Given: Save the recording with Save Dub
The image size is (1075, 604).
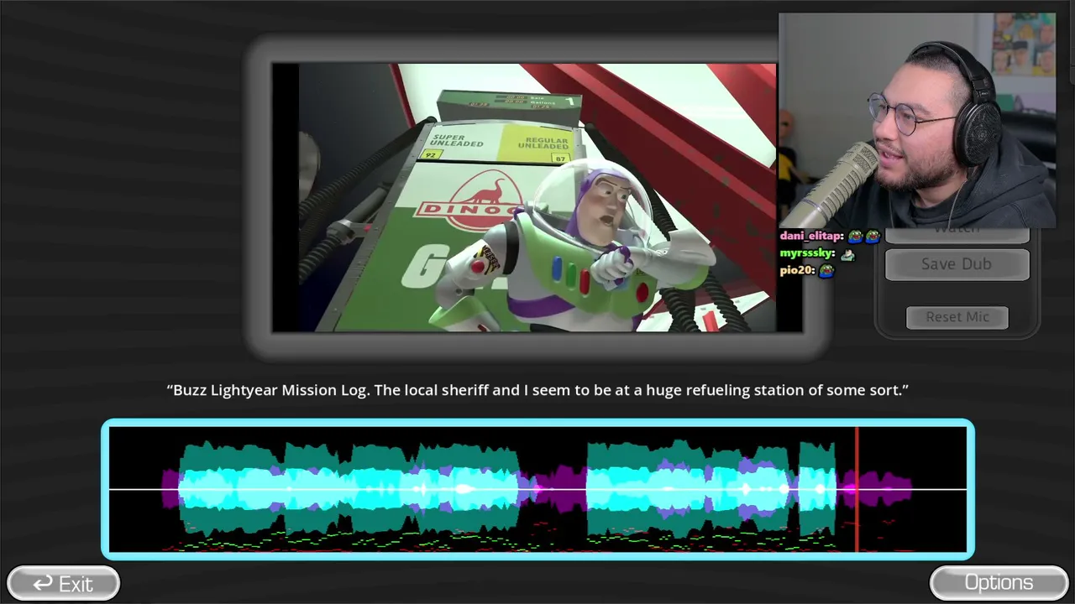Looking at the screenshot, I should coord(957,264).
